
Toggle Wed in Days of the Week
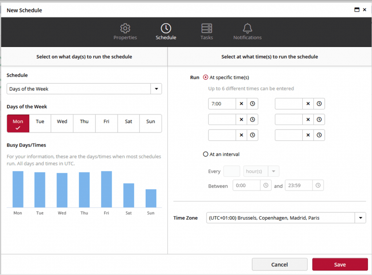point(62,124)
